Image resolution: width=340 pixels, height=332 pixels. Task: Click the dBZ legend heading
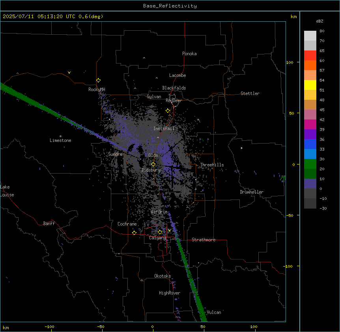coord(319,21)
